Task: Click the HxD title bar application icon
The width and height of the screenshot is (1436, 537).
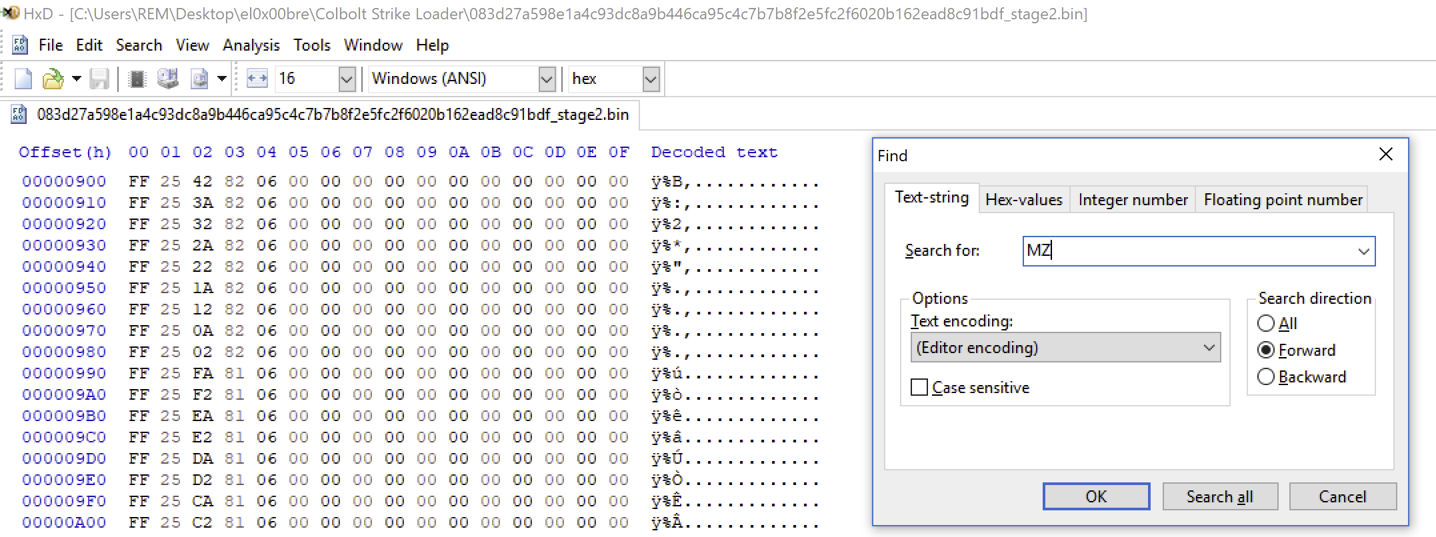Action: tap(9, 13)
